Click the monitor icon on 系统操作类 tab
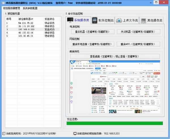The width and height of the screenshot is (170, 139). click(x=70, y=20)
